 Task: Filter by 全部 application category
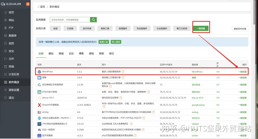coord(56,28)
